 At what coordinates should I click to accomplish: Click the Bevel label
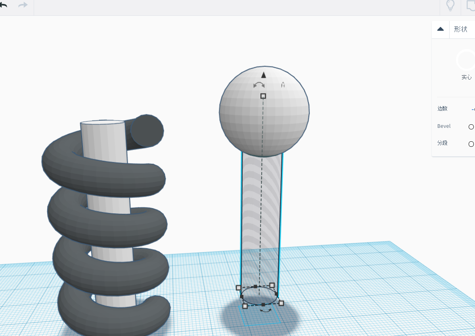[444, 126]
